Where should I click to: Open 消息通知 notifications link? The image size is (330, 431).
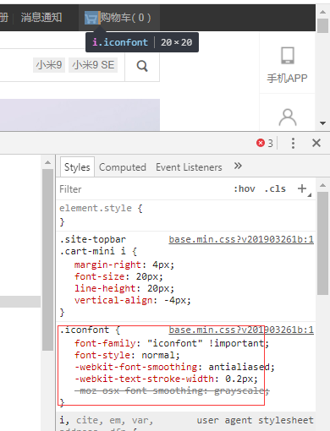41,18
